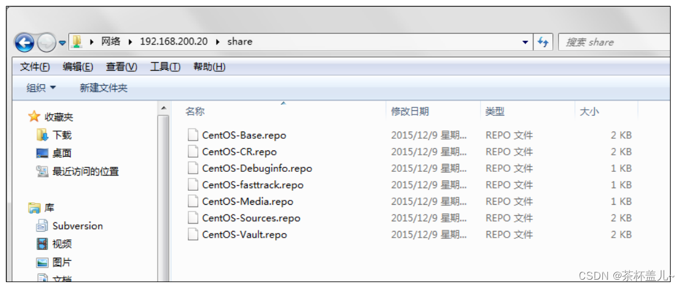Image resolution: width=684 pixels, height=287 pixels.
Task: Open the 工具(T) menu
Action: (165, 67)
